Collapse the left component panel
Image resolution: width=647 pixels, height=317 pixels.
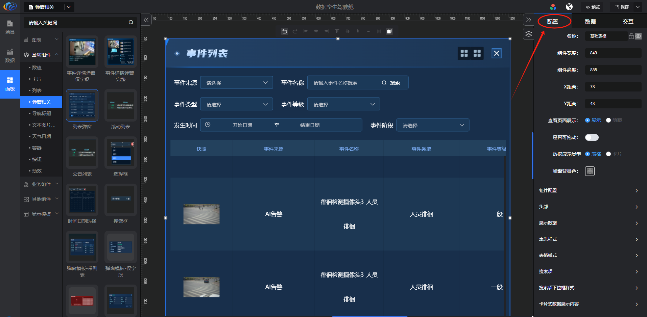(x=146, y=20)
